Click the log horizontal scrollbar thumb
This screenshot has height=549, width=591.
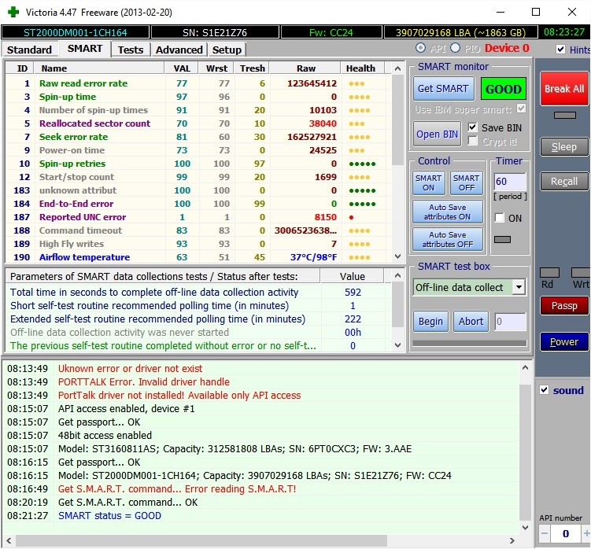[201, 540]
